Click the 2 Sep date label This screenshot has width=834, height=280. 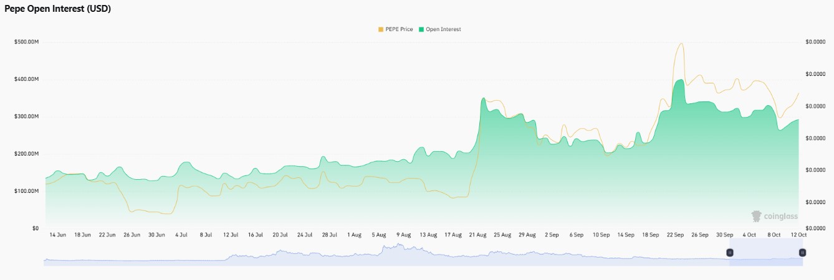(552, 235)
